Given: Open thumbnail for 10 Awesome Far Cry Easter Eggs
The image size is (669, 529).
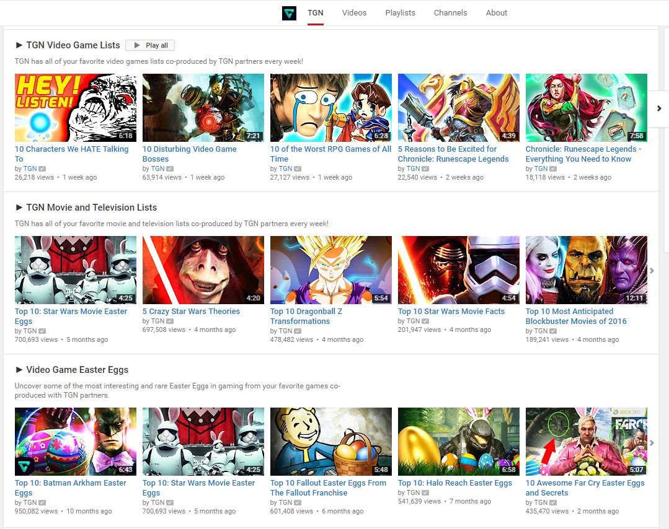Looking at the screenshot, I should [x=587, y=442].
